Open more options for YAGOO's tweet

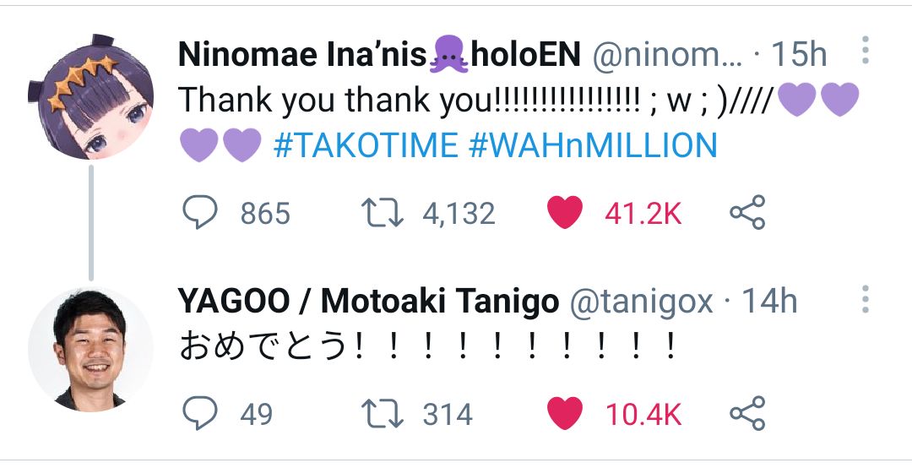coord(866,300)
